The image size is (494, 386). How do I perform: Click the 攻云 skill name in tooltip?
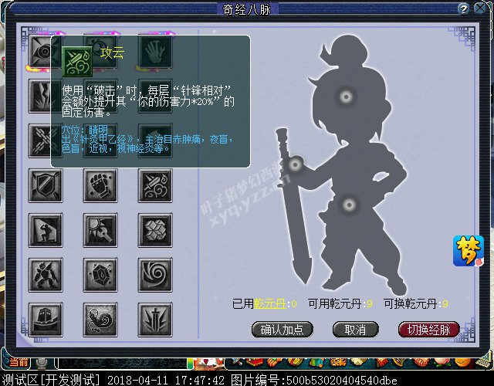(x=112, y=53)
